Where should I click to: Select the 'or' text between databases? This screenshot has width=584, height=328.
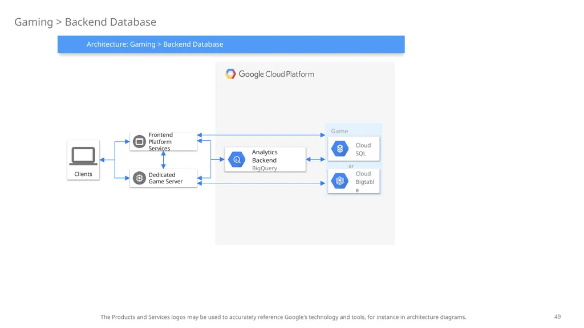351,166
